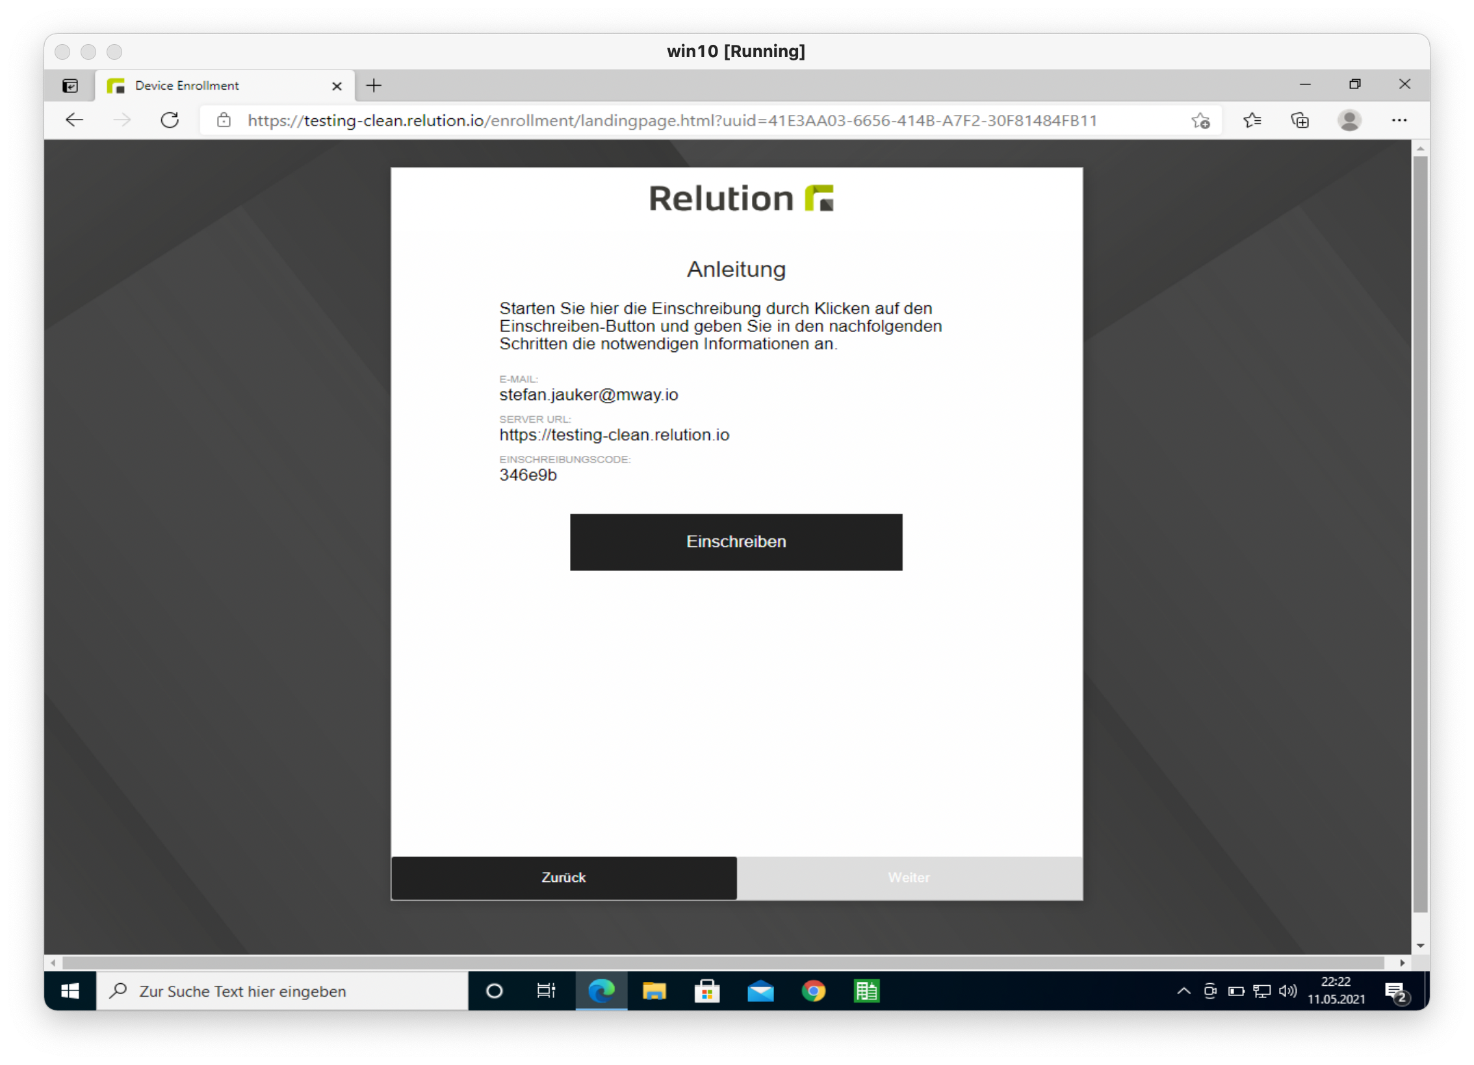Click the enrollment code 346e9b
1474x1065 pixels.
[528, 475]
